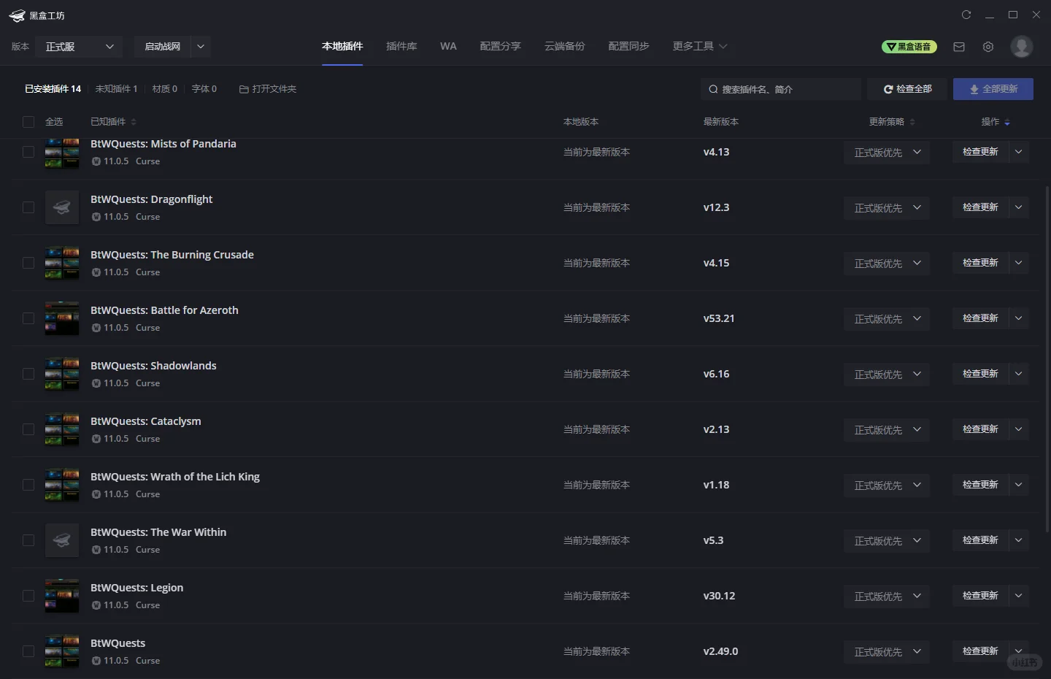
Task: Check the BtWQuests: Battle for Azeroth checkbox
Action: (28, 318)
